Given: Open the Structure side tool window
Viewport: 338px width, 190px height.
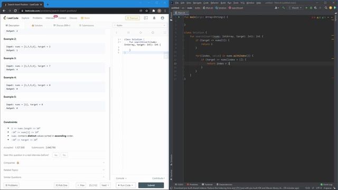Looking at the screenshot, I should [x=171, y=160].
